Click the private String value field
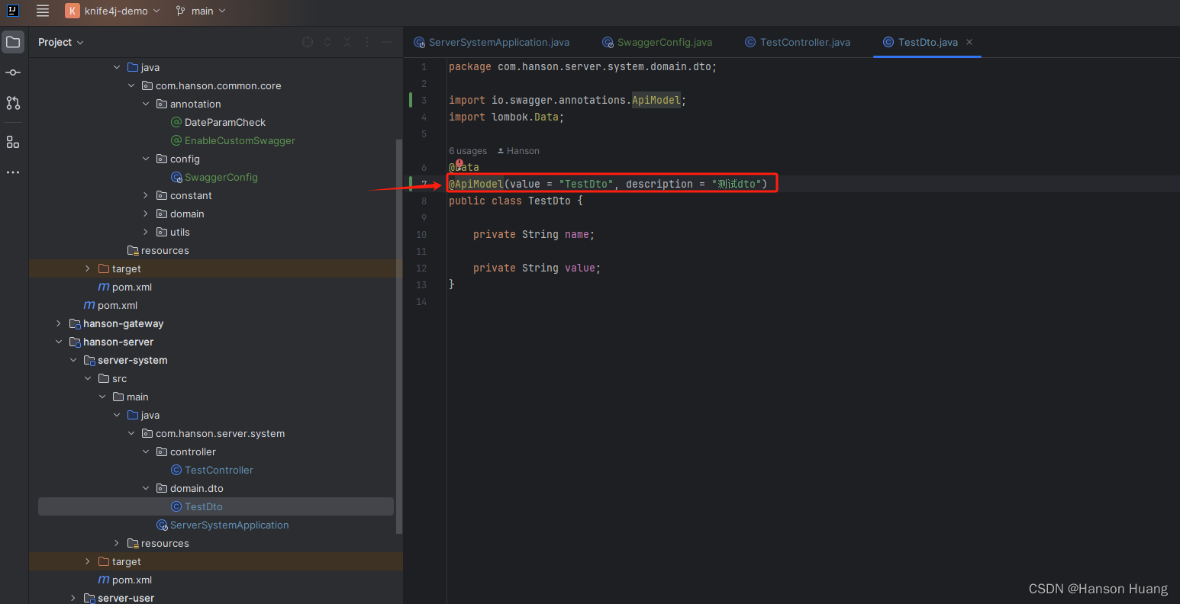1180x604 pixels. (x=537, y=268)
